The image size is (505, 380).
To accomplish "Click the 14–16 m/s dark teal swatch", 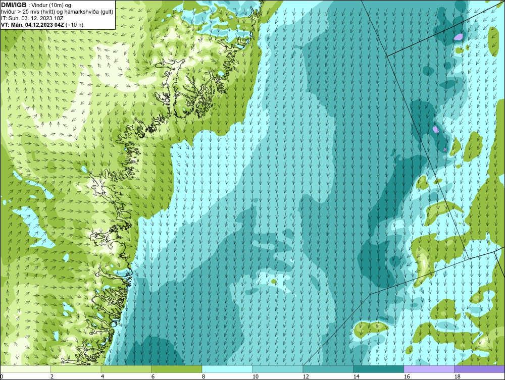I will point(378,369).
